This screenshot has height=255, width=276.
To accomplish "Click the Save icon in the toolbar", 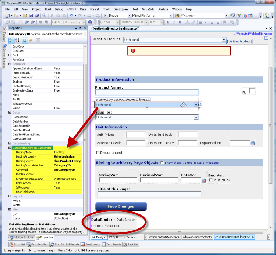I will point(31,16).
